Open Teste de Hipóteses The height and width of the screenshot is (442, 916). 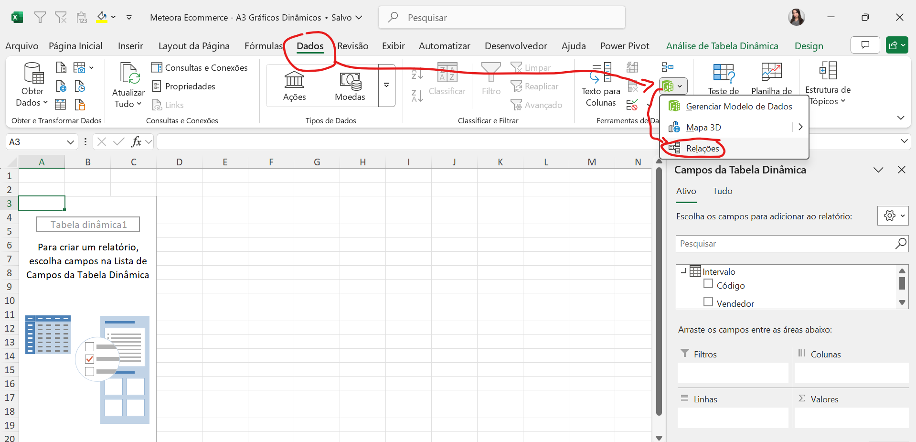click(724, 79)
